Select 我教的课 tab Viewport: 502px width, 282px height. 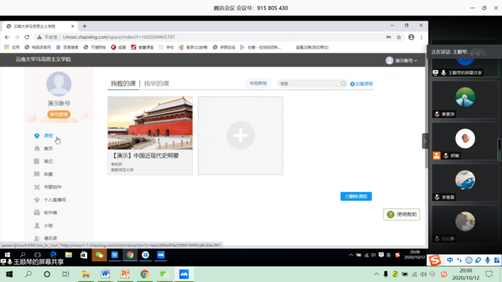pos(123,84)
